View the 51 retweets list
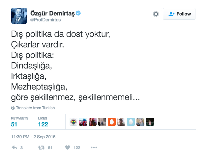 (19, 122)
